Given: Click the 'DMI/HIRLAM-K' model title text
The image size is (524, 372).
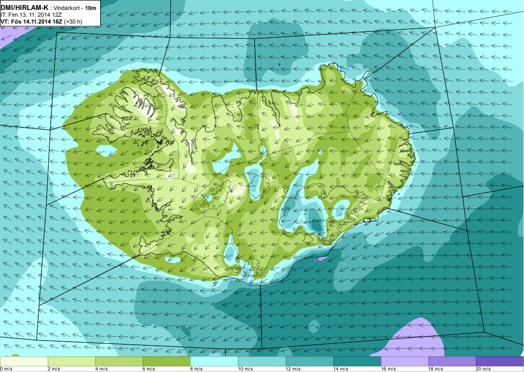Looking at the screenshot, I should coord(25,7).
